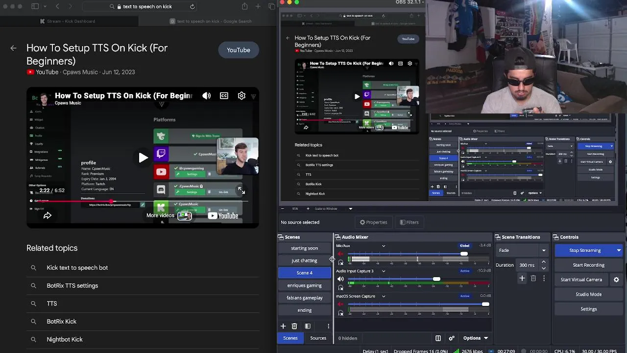This screenshot has height=353, width=627.
Task: Zoom out the OBS preview with minus
Action: click(x=283, y=208)
